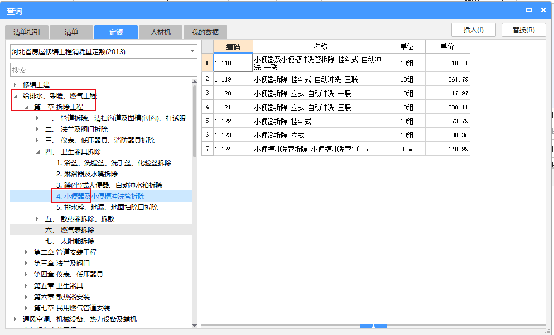This screenshot has width=554, height=335.
Task: Click 小便器拆除 挂斗式 自动冲洗 三联 name cell
Action: 321,79
